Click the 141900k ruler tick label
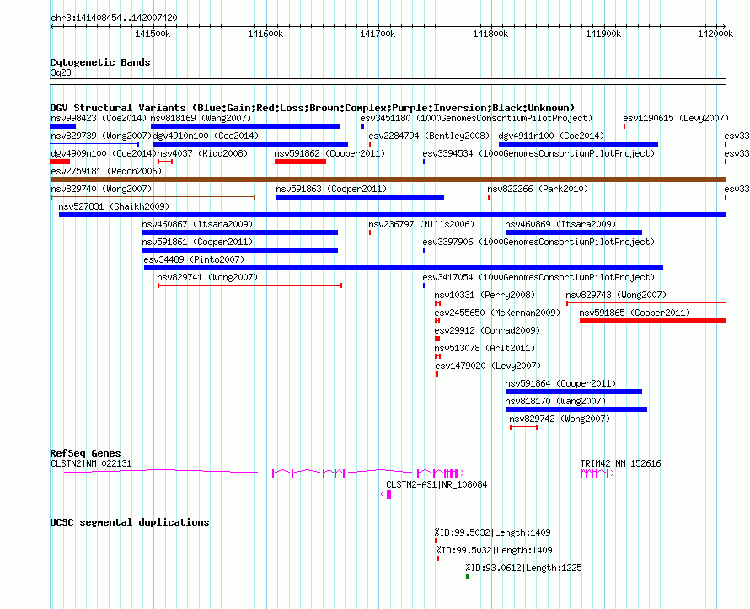Image resolution: width=750 pixels, height=609 pixels. 603,34
